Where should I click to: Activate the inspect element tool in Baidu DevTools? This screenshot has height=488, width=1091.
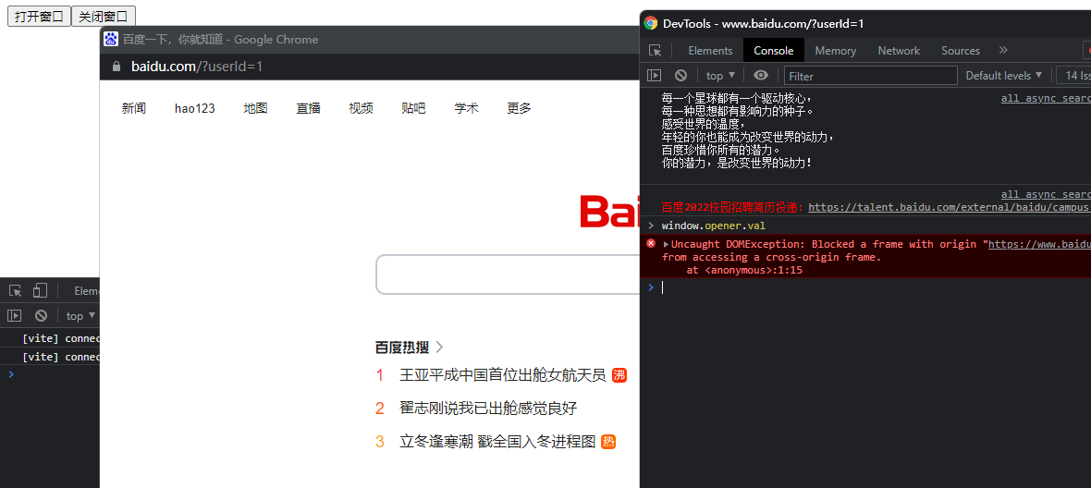tap(656, 51)
